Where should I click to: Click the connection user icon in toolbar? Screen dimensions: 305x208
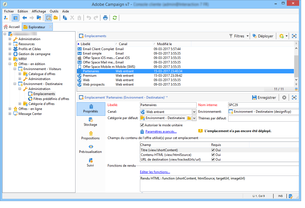click(6, 18)
